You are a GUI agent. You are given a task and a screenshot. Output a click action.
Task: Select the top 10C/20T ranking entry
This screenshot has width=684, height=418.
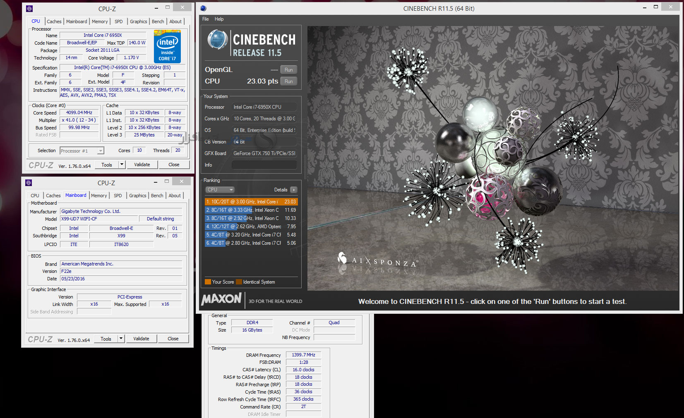click(251, 202)
